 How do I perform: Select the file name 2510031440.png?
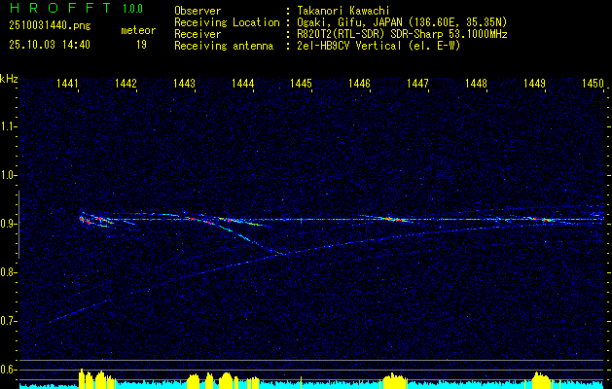tap(50, 26)
